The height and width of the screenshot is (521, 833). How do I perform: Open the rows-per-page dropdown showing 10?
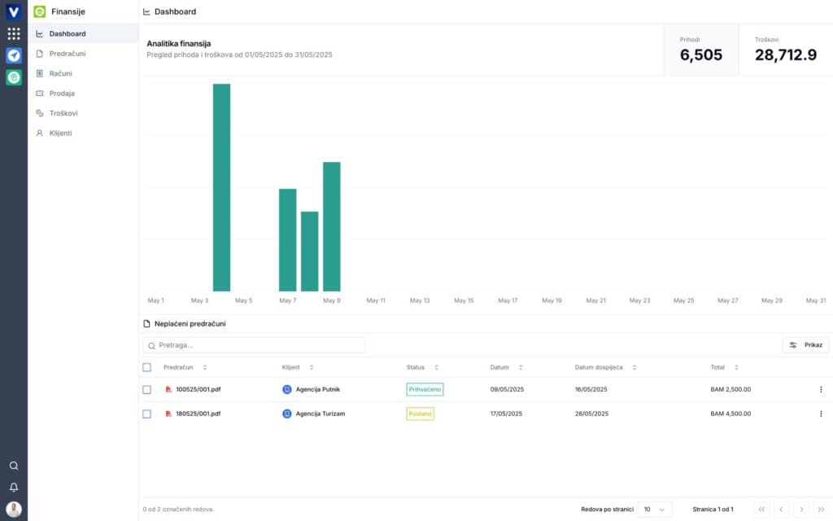pos(655,510)
